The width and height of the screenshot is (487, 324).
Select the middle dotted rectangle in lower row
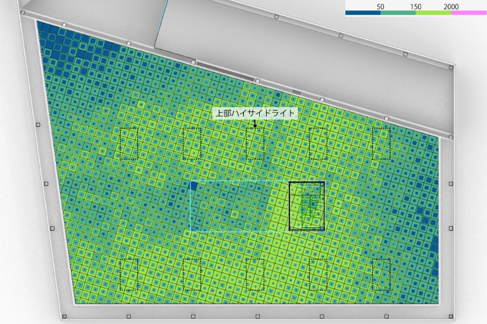(255, 274)
